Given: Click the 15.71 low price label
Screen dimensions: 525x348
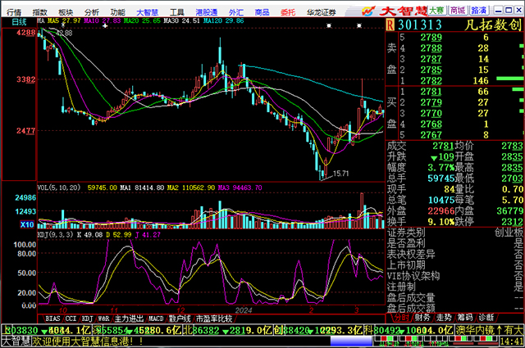Looking at the screenshot, I should click(341, 174).
